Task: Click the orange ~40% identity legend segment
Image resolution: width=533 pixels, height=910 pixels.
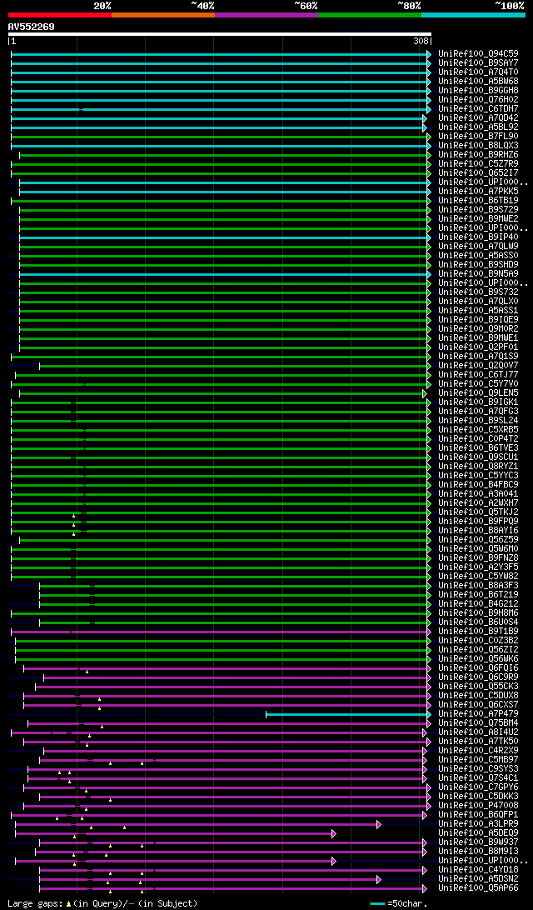Action: [x=163, y=14]
